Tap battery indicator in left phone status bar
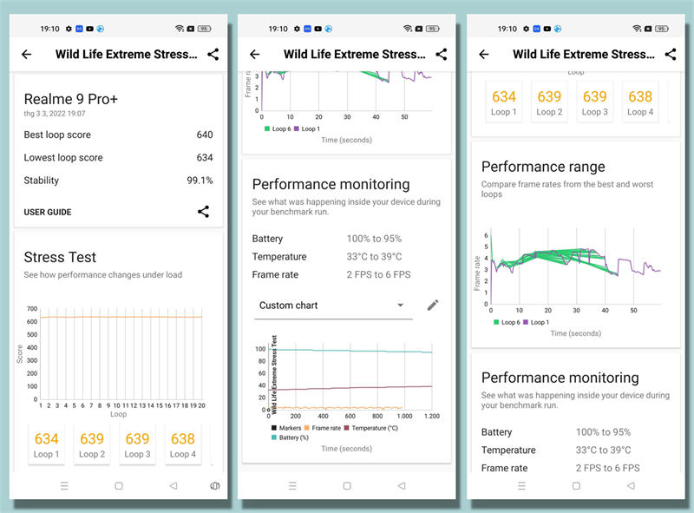 204,29
